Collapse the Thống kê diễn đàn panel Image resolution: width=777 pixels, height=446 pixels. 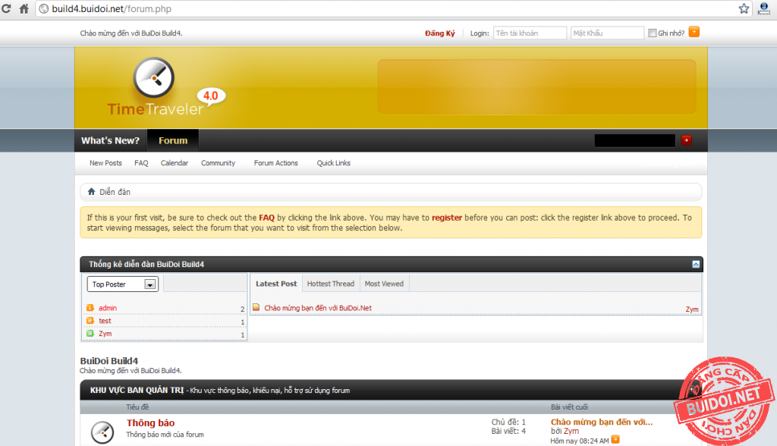pos(696,264)
